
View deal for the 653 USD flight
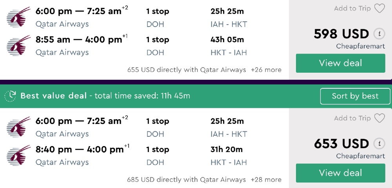pyautogui.click(x=340, y=173)
